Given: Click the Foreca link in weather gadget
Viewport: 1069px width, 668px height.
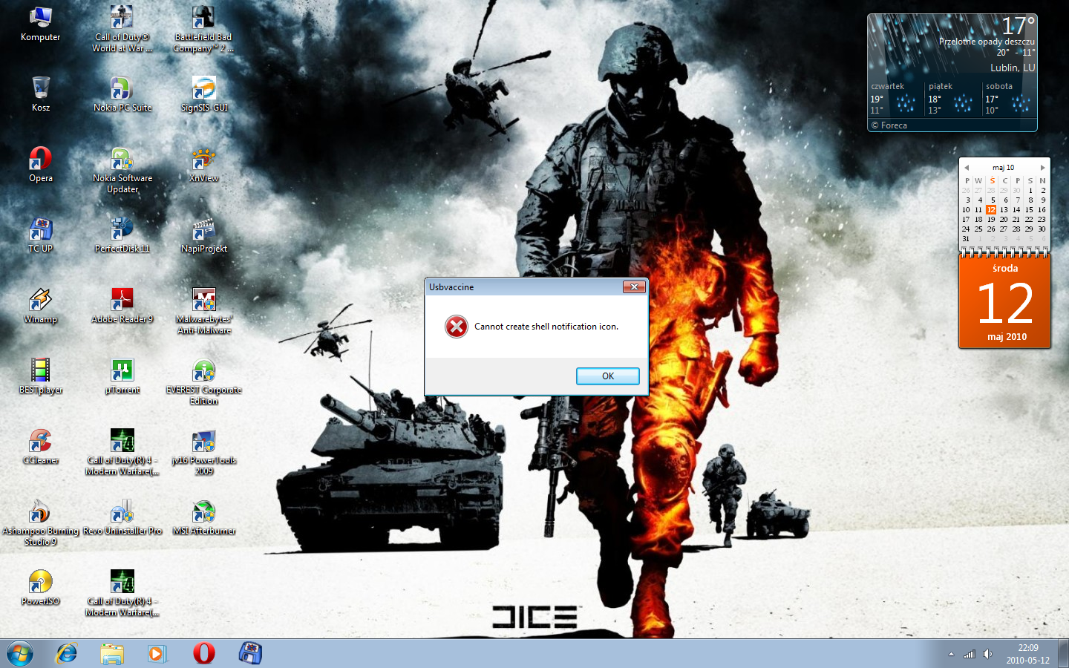Looking at the screenshot, I should pos(889,125).
